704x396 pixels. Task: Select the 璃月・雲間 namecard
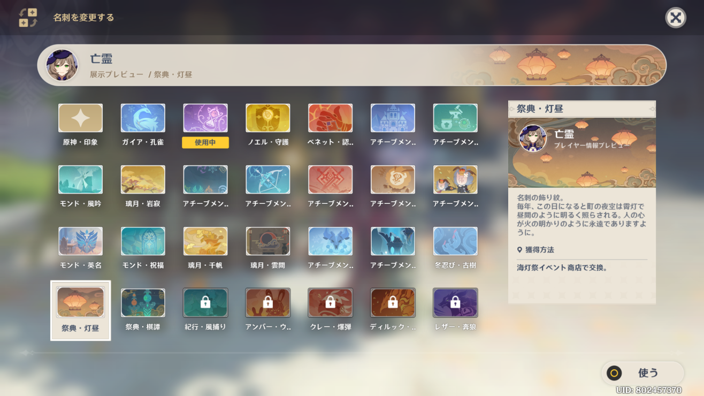tap(267, 241)
